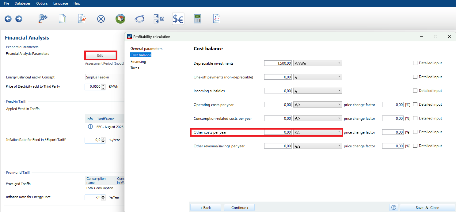
Task: Select the dollar-euro Financial Analysis icon
Action: (x=178, y=19)
